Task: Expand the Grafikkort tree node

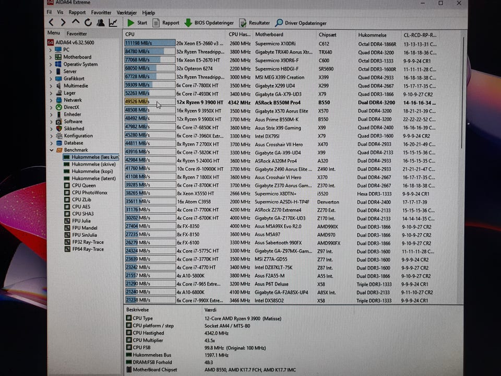Action: 51,78
